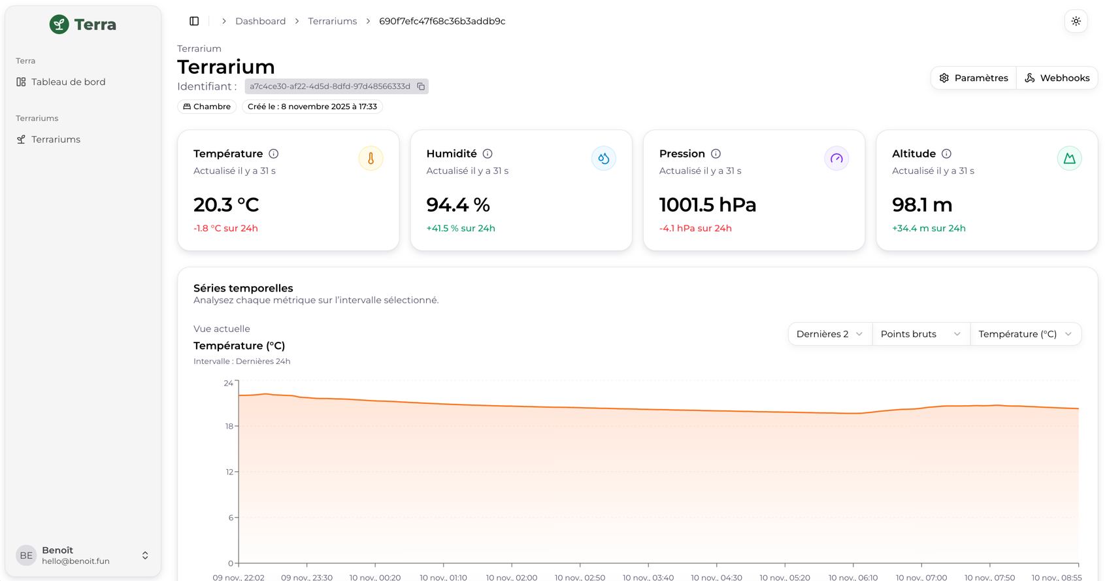Click the Chambre location badge
1107x581 pixels.
coord(207,107)
